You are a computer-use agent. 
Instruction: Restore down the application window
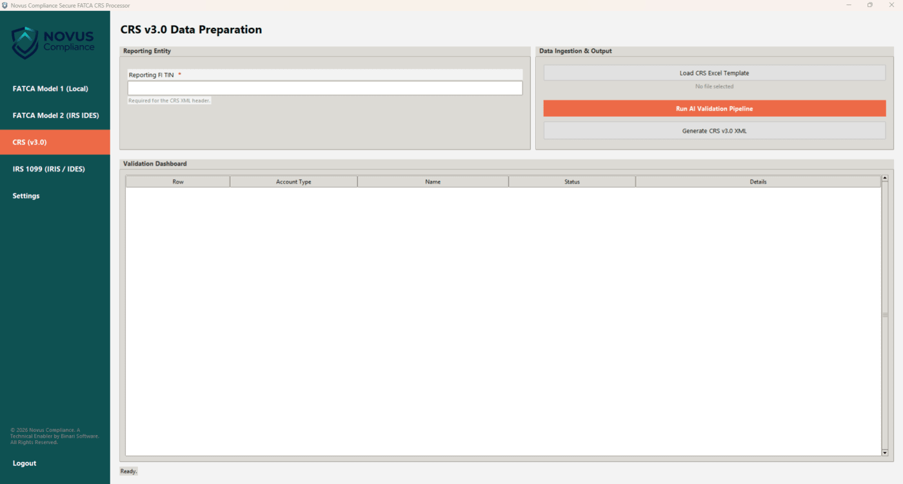click(x=869, y=5)
